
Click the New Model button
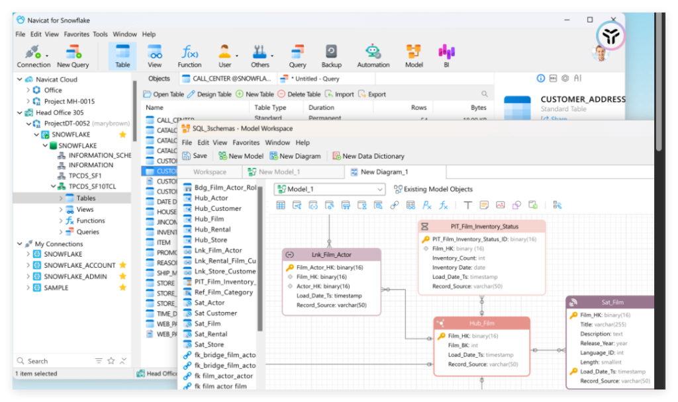coord(241,156)
